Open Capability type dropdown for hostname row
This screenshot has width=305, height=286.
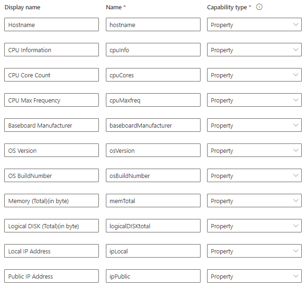(x=254, y=25)
